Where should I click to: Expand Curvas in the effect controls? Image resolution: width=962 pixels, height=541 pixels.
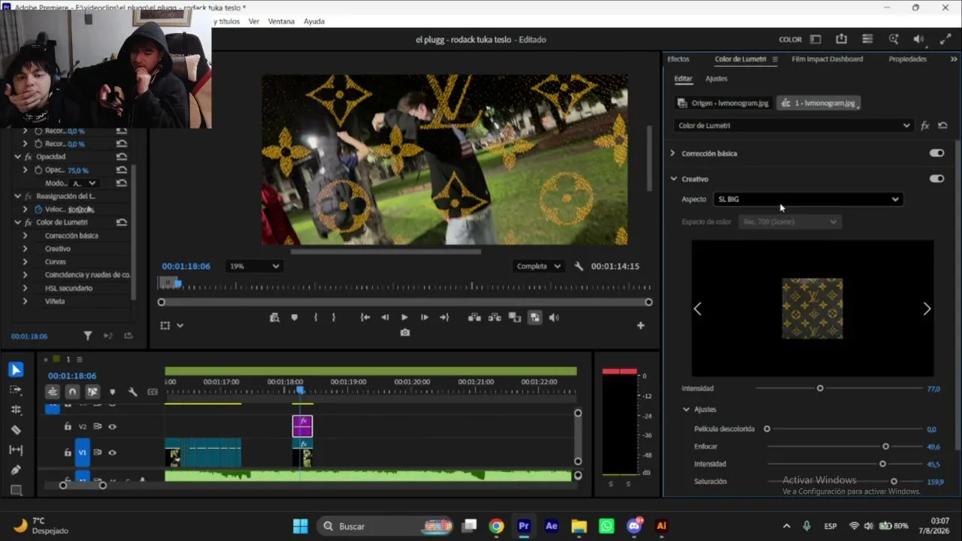click(25, 262)
